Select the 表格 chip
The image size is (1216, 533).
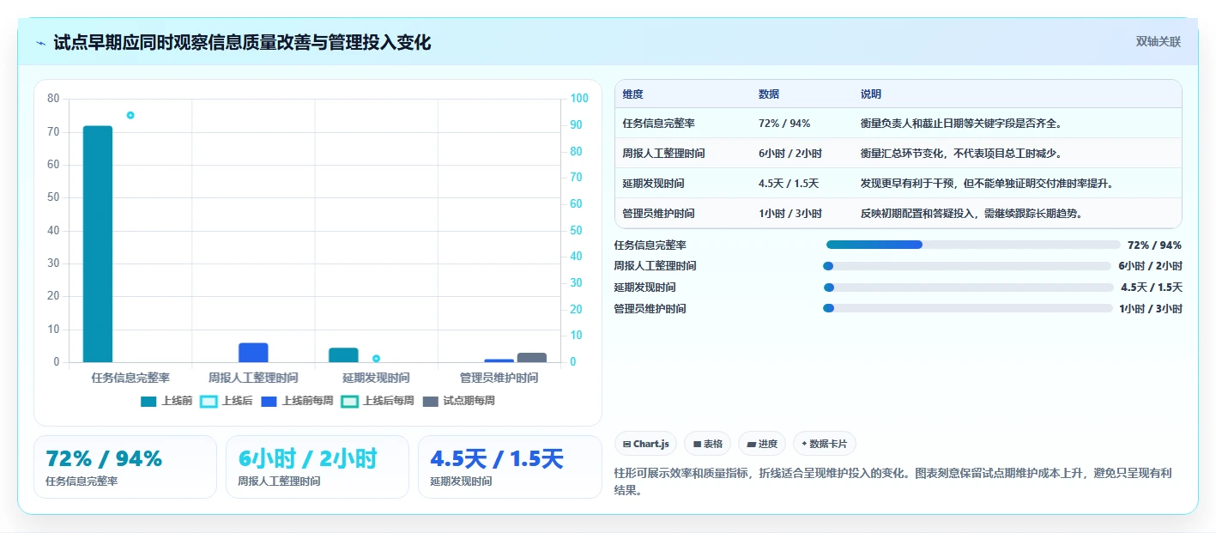pos(708,444)
